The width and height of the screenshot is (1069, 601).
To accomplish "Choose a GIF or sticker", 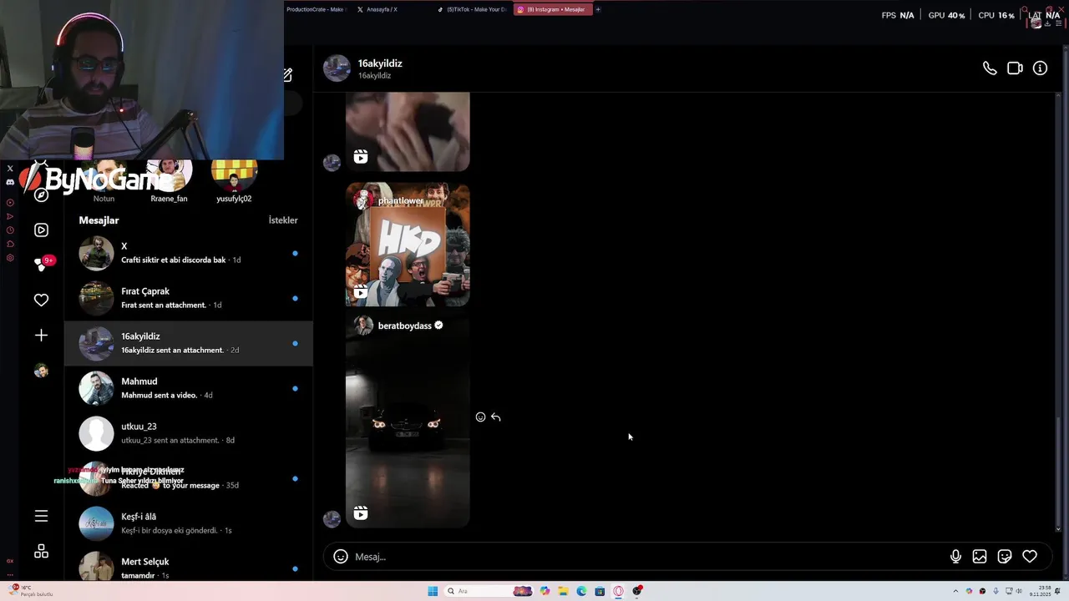I will pos(1005,557).
